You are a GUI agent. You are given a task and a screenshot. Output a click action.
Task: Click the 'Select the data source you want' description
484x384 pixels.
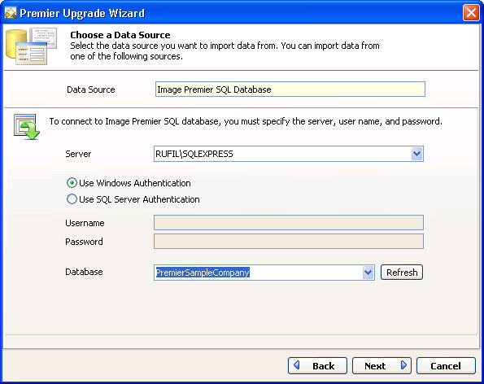click(x=225, y=51)
